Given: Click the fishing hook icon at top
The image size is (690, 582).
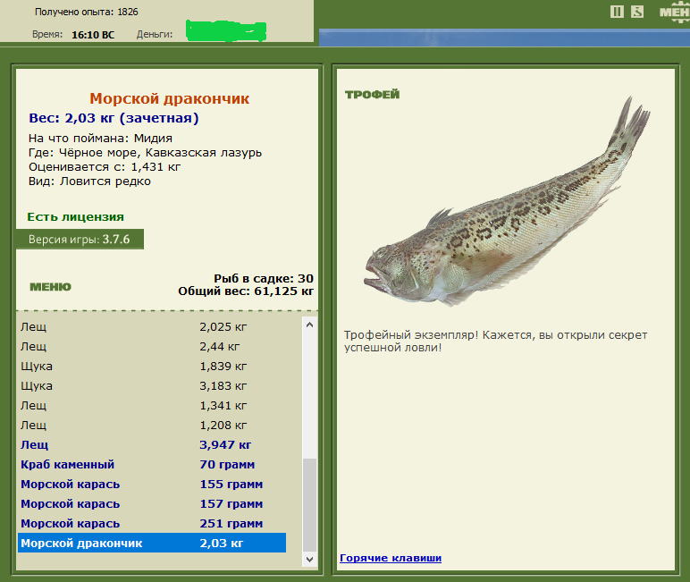Looking at the screenshot, I should click(637, 12).
